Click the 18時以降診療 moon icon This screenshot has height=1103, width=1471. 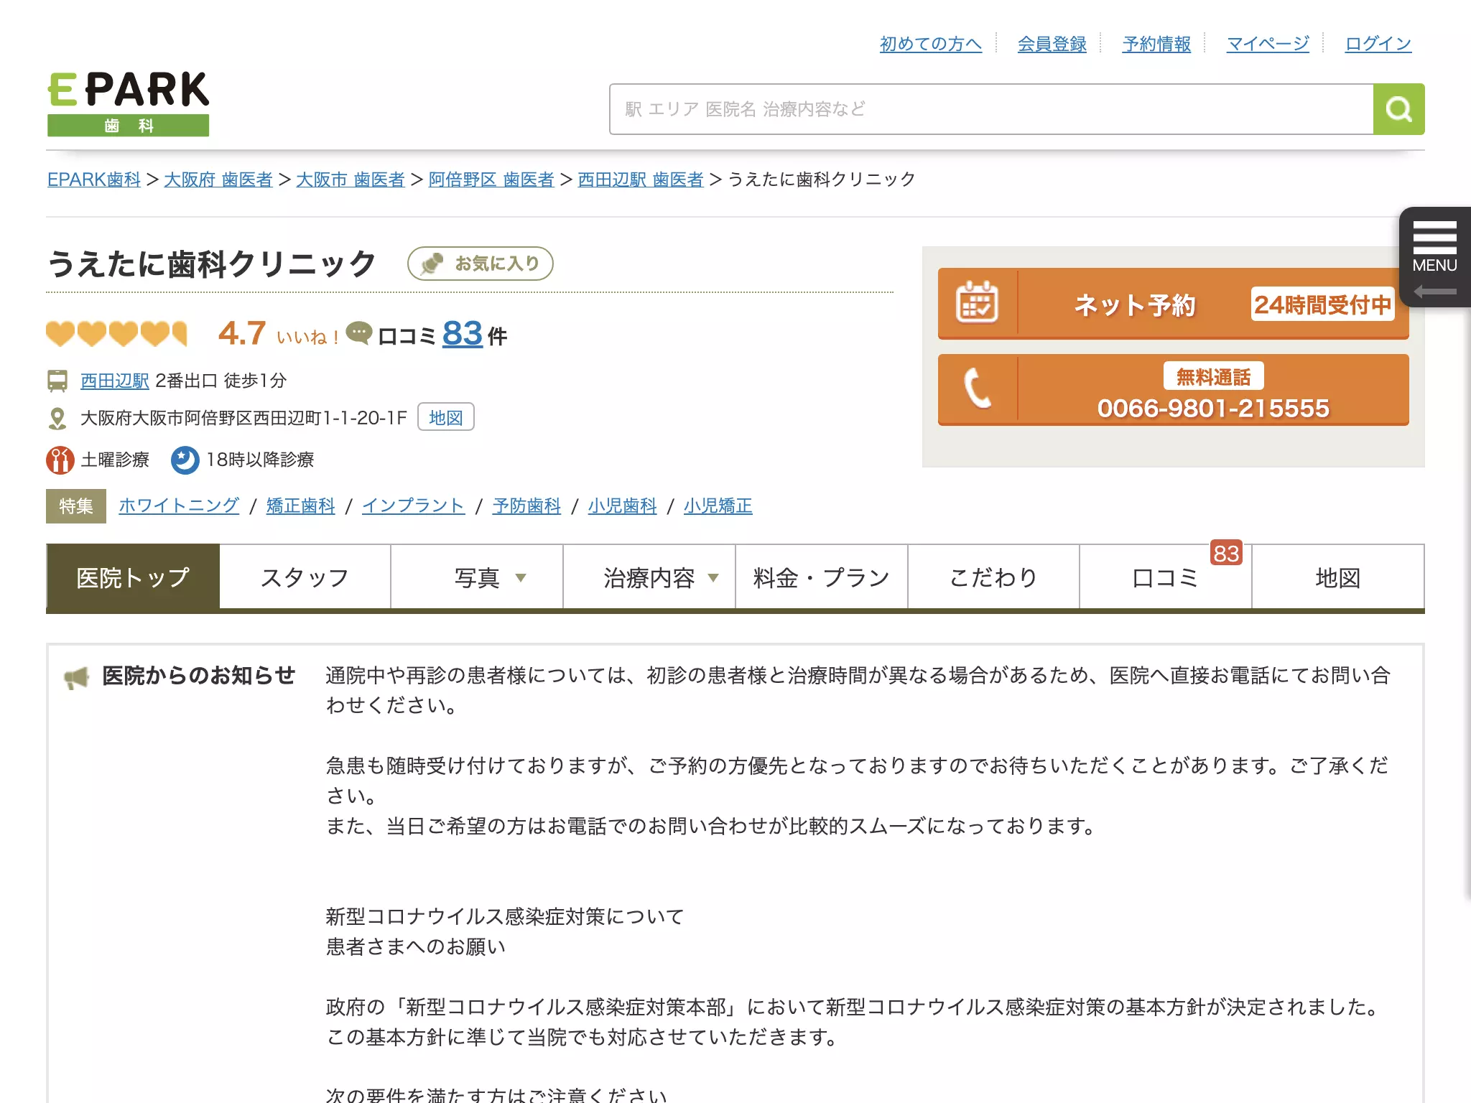pyautogui.click(x=185, y=460)
